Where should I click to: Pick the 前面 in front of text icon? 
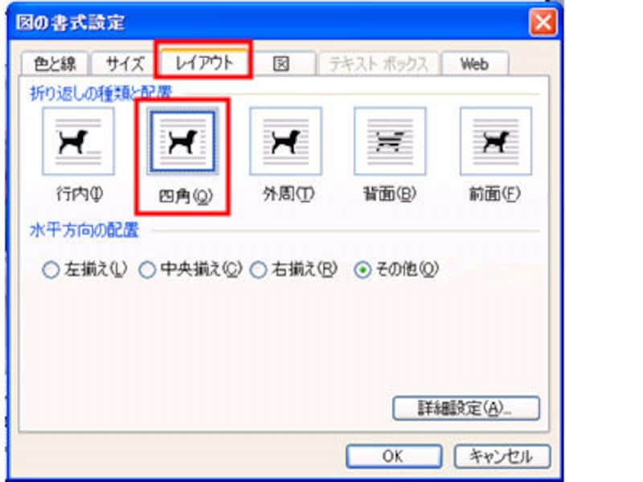pos(496,141)
